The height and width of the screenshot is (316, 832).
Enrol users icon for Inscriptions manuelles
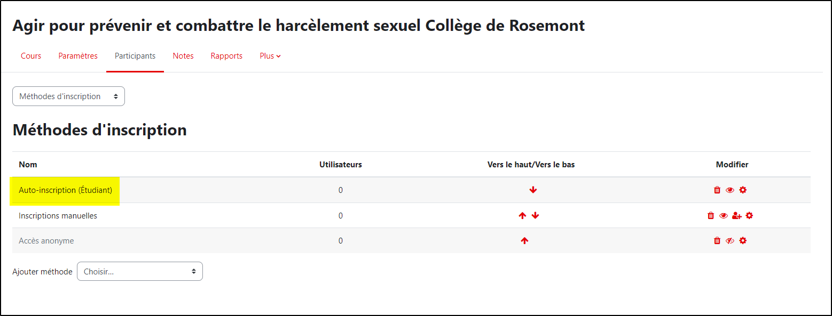tap(736, 216)
